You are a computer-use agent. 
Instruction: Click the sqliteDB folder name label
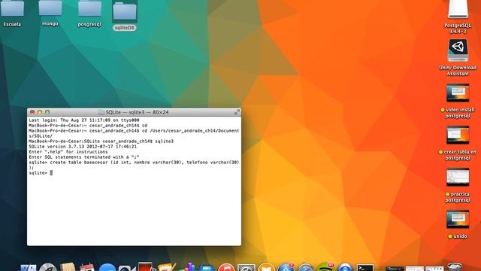pyautogui.click(x=125, y=28)
